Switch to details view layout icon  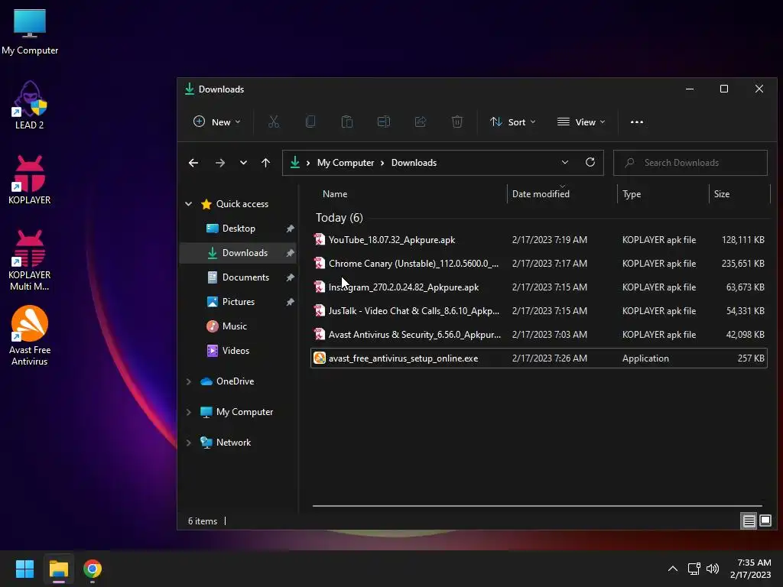click(749, 521)
